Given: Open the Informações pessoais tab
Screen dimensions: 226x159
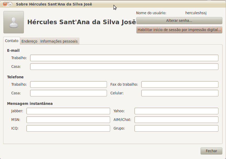Looking at the screenshot, I should pyautogui.click(x=59, y=41).
